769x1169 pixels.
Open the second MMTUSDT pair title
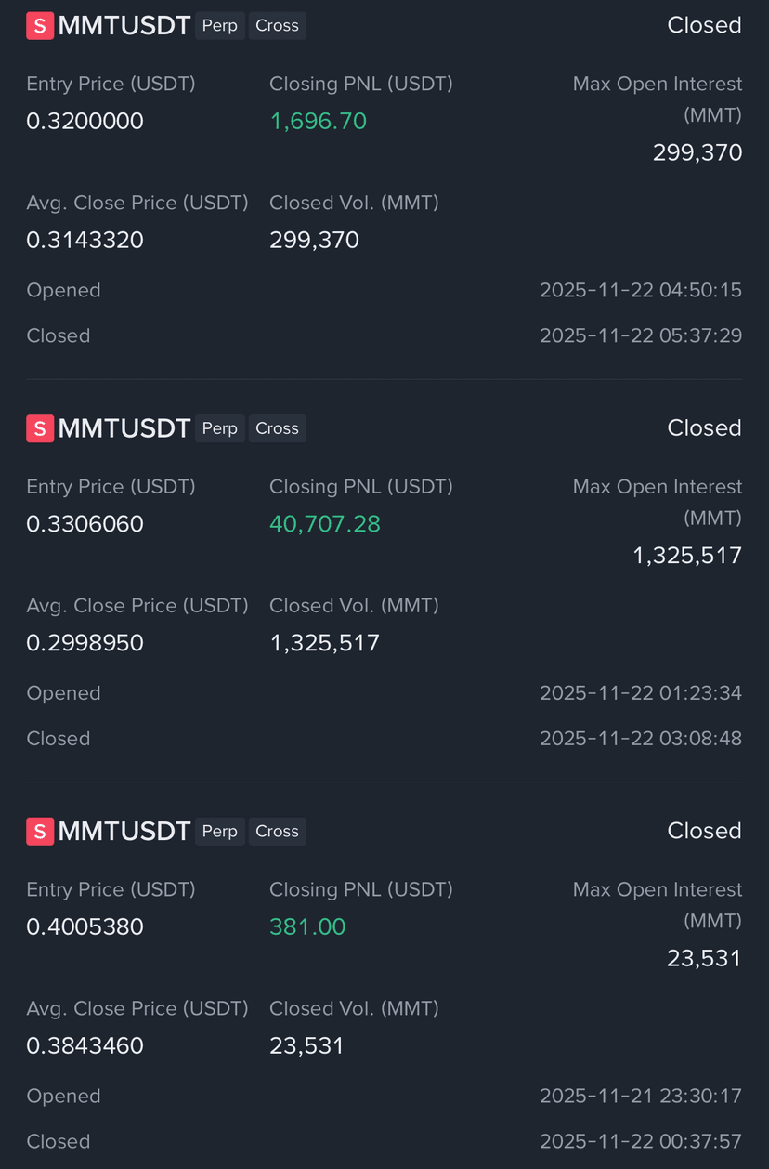click(124, 428)
